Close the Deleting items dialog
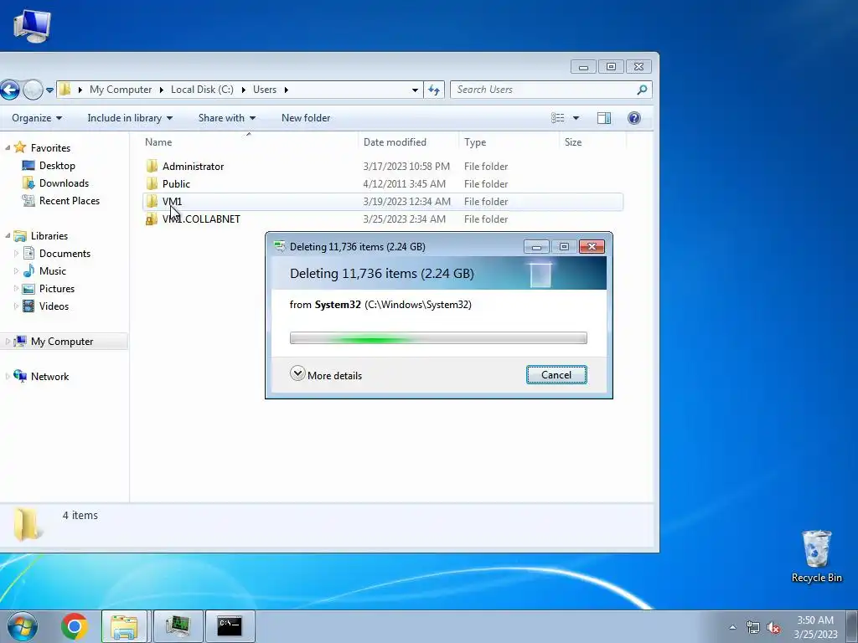The width and height of the screenshot is (858, 643). pos(592,247)
